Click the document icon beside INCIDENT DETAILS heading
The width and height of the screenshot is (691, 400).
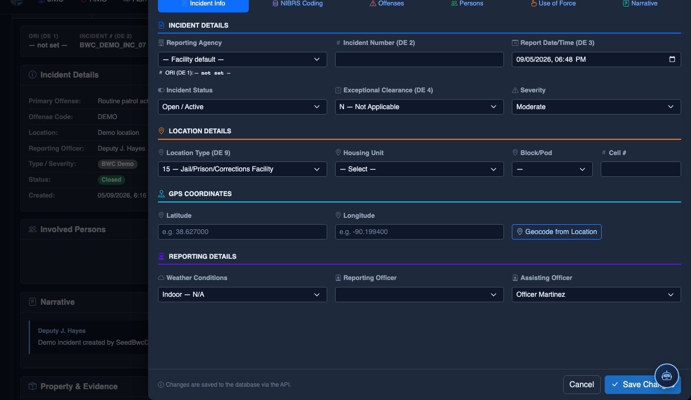click(x=161, y=25)
